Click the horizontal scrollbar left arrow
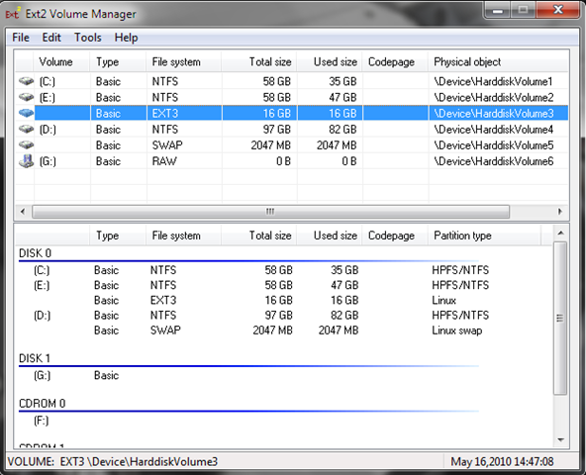Viewport: 586px width, 475px height. coord(23,212)
